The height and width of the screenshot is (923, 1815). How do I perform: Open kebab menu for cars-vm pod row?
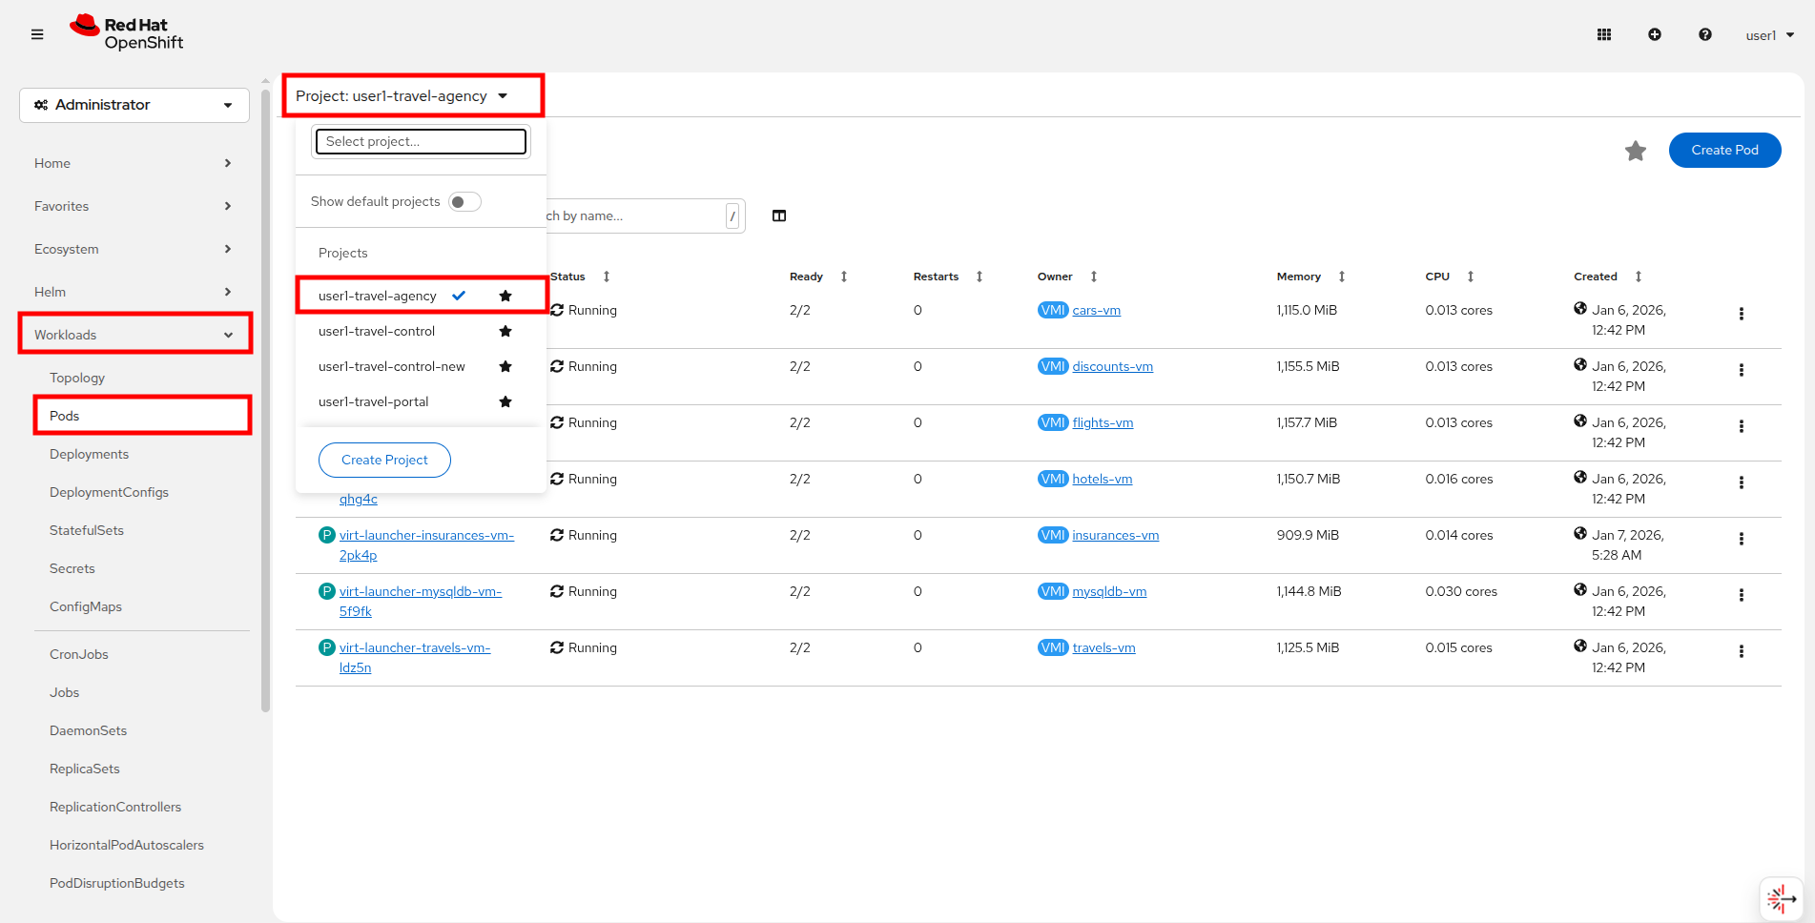point(1742,314)
